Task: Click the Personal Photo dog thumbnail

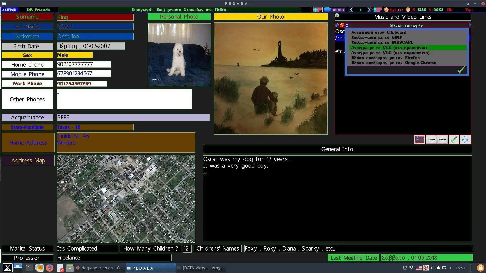Action: pyautogui.click(x=179, y=55)
